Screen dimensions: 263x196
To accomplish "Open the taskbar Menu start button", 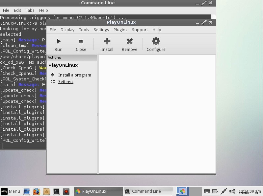I will pyautogui.click(x=11, y=191).
